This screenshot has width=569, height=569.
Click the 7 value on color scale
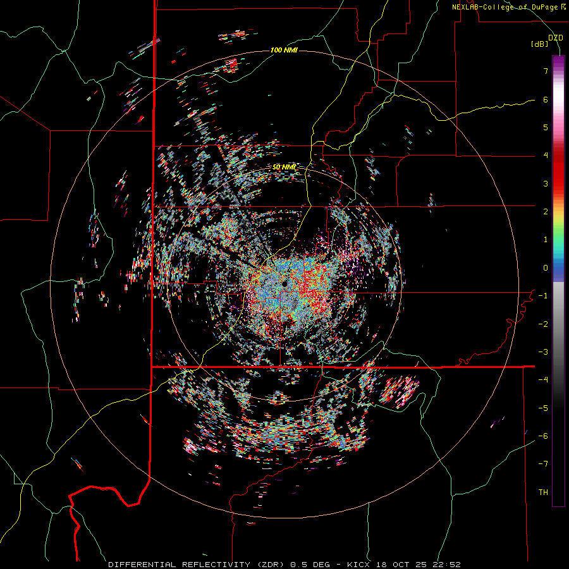click(x=546, y=71)
